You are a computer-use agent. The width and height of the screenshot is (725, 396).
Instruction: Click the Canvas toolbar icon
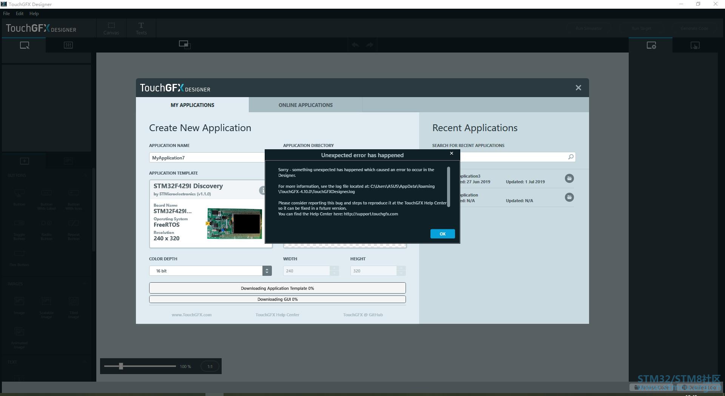(x=111, y=28)
